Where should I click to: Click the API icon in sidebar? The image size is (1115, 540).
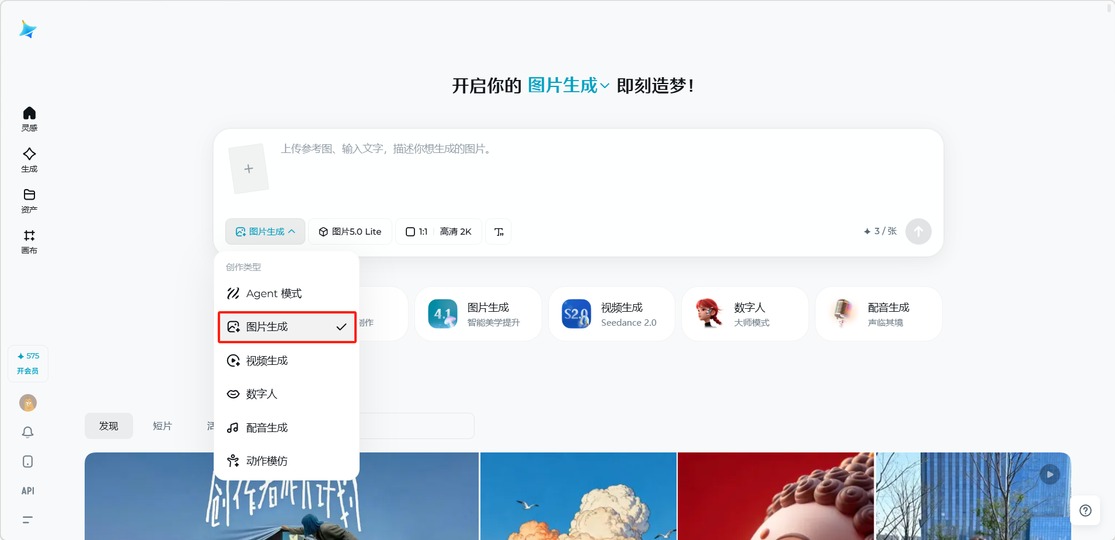pyautogui.click(x=28, y=491)
